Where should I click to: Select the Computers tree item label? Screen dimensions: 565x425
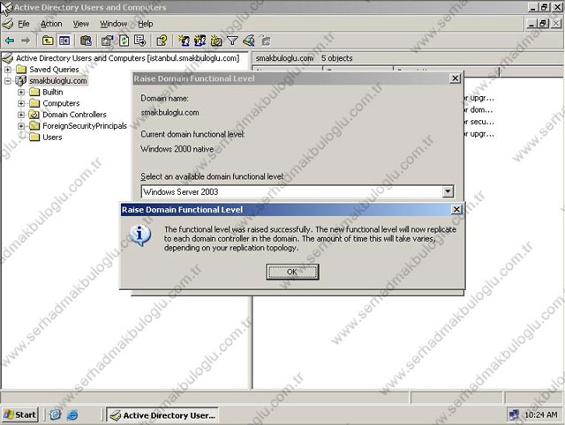(61, 103)
